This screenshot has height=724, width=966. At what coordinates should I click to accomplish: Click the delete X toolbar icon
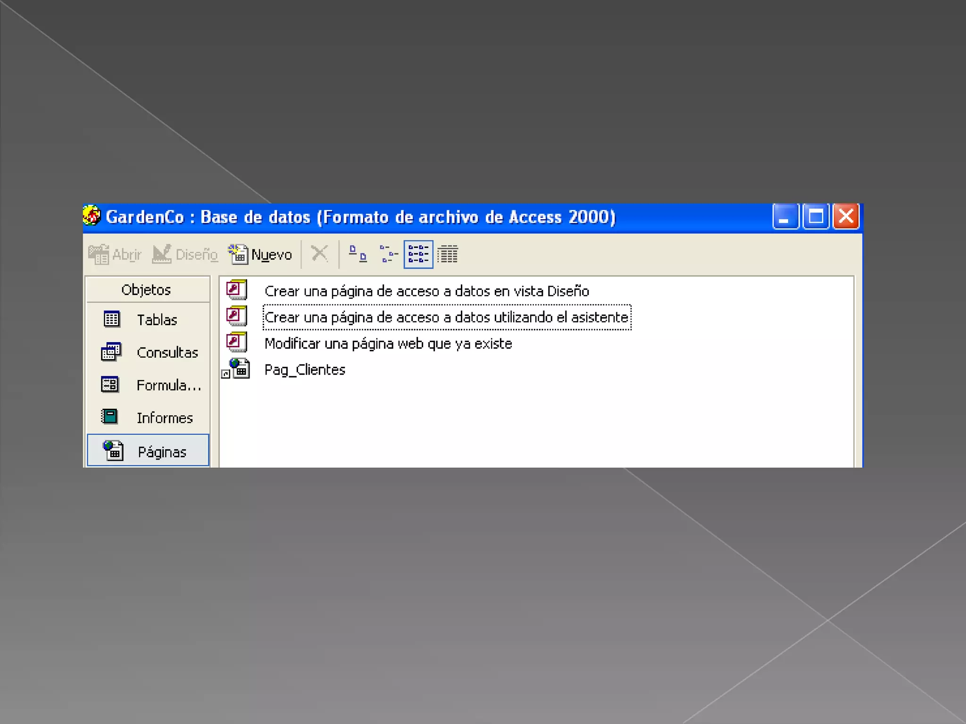[x=319, y=254]
